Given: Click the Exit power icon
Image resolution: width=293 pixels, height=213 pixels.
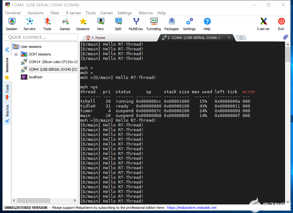Looking at the screenshot, I should click(x=281, y=24).
